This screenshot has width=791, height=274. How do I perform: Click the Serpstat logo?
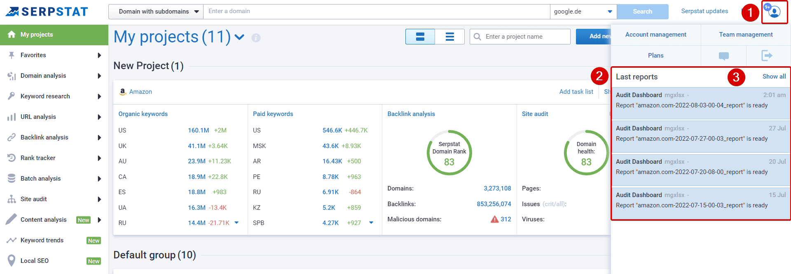click(47, 12)
